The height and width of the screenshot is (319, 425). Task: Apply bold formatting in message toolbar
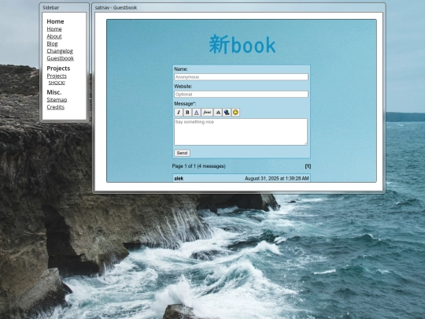[x=187, y=113]
